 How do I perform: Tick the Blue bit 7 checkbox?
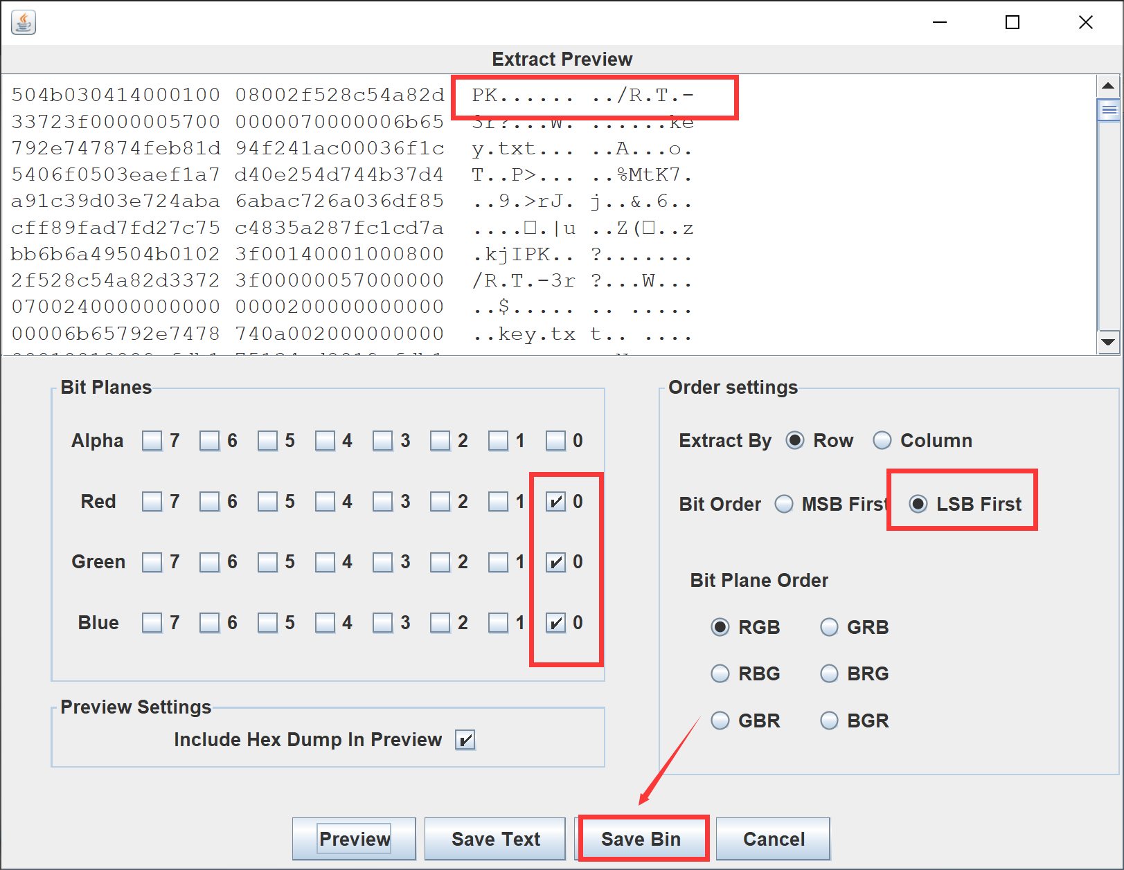point(152,623)
